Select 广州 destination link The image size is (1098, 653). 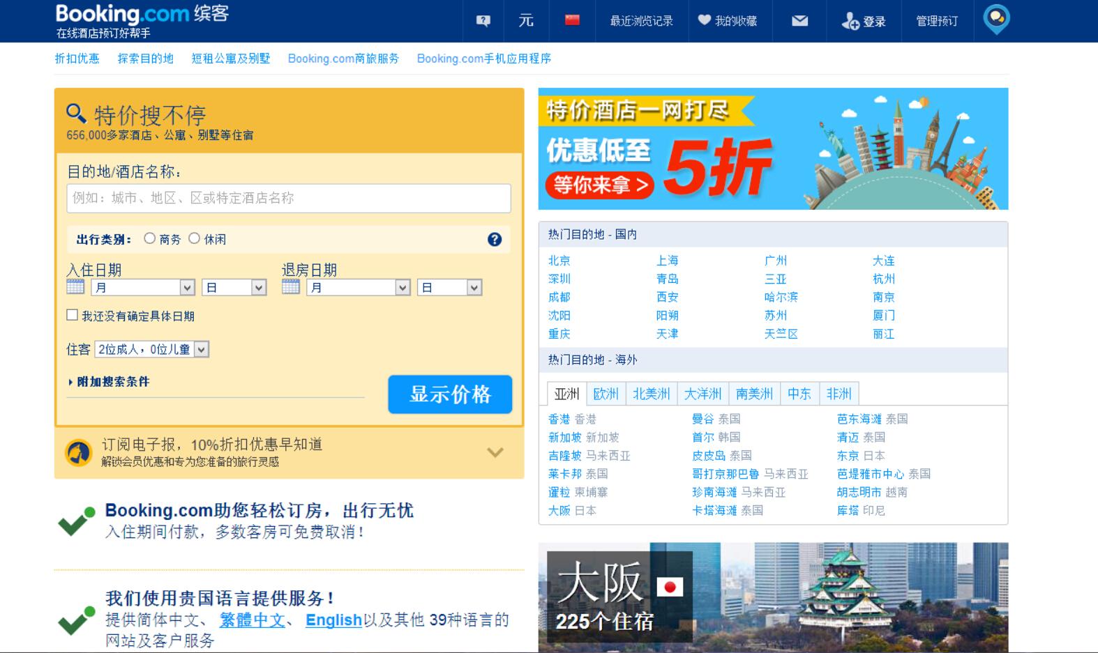tap(776, 261)
